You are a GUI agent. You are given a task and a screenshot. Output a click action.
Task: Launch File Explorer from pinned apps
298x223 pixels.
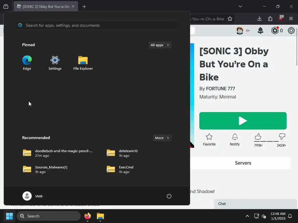pos(83,63)
